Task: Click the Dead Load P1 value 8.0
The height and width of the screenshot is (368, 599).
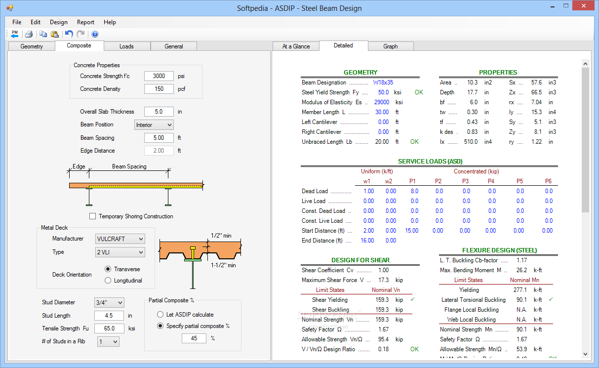Action: 414,191
